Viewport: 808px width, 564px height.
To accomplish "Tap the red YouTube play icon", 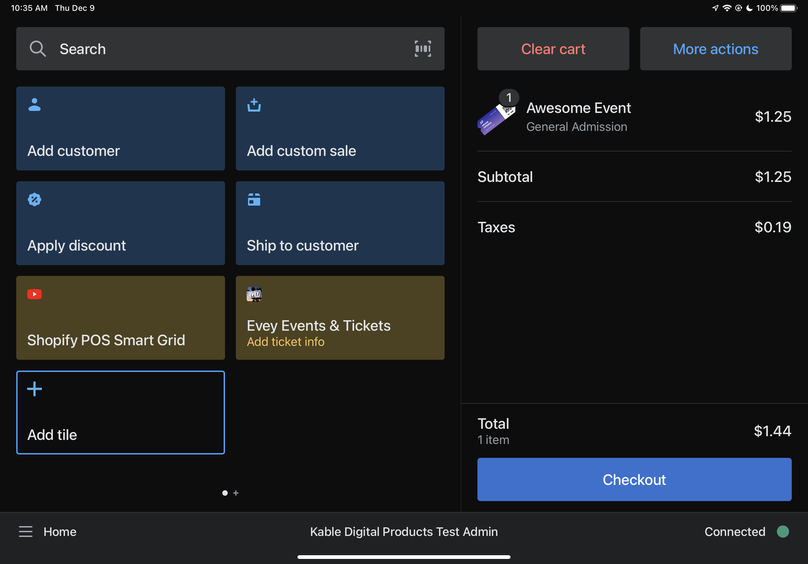I will (35, 294).
